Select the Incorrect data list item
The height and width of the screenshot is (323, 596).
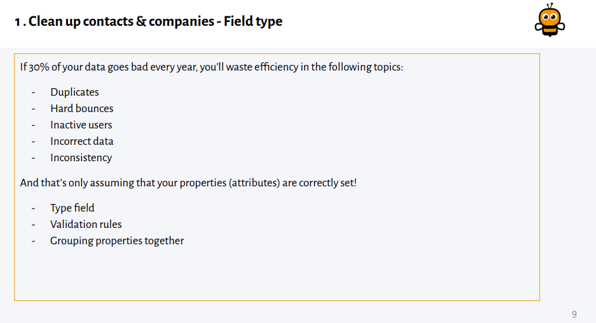point(82,141)
